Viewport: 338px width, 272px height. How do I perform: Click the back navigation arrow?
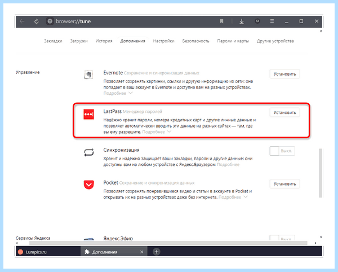22,21
